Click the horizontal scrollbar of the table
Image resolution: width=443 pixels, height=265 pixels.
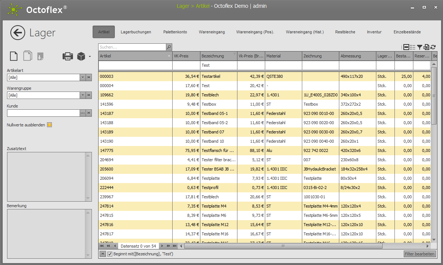(x=283, y=246)
